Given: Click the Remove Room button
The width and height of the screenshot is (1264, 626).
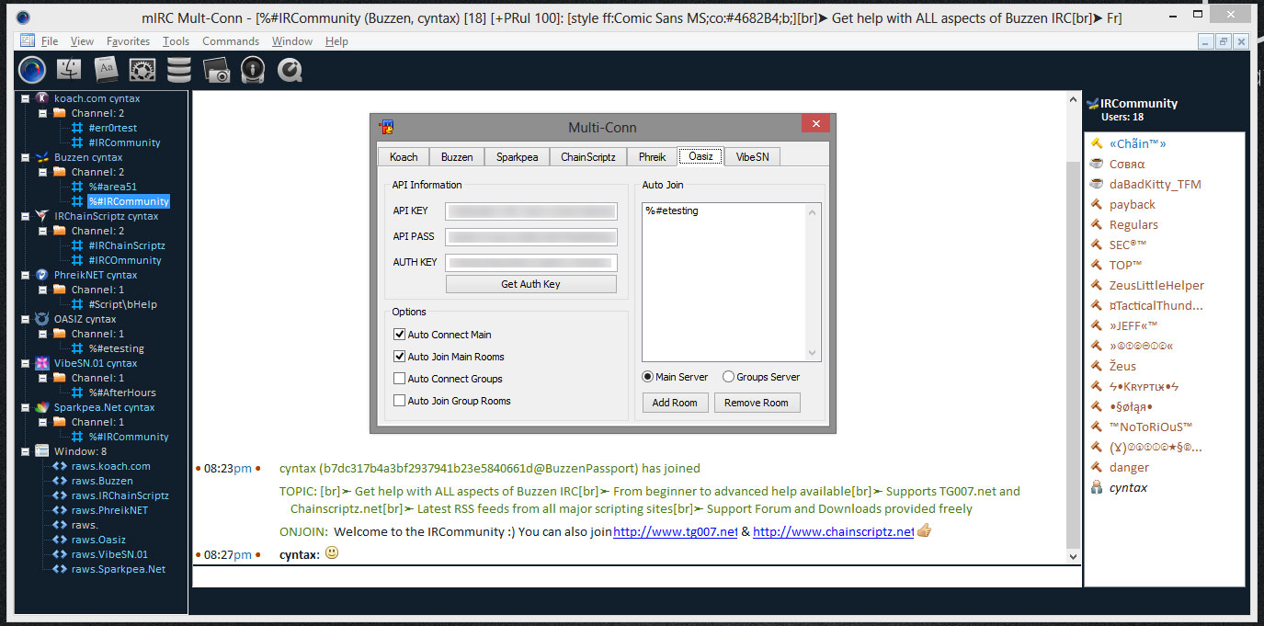Looking at the screenshot, I should 757,403.
